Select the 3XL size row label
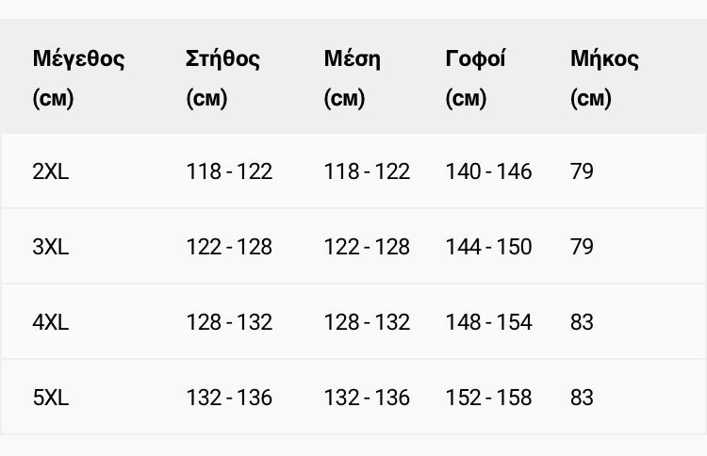This screenshot has height=456, width=707. pyautogui.click(x=51, y=247)
